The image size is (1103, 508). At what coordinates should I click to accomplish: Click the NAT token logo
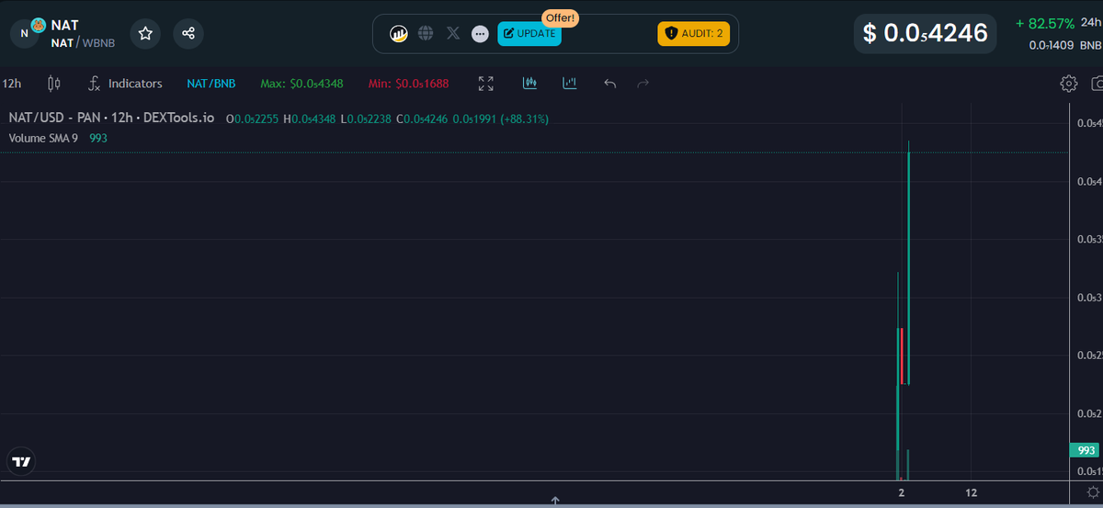[x=26, y=32]
